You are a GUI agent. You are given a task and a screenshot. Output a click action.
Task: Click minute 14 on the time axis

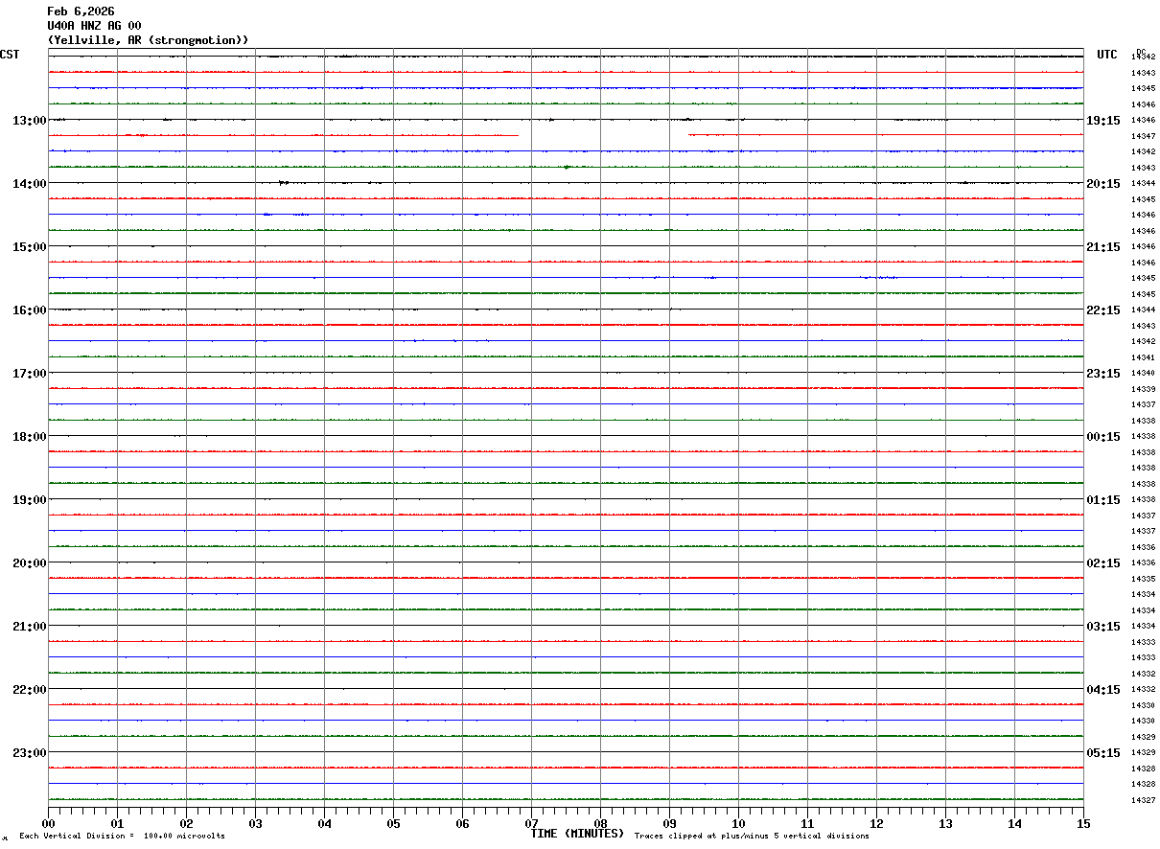[x=1015, y=823]
